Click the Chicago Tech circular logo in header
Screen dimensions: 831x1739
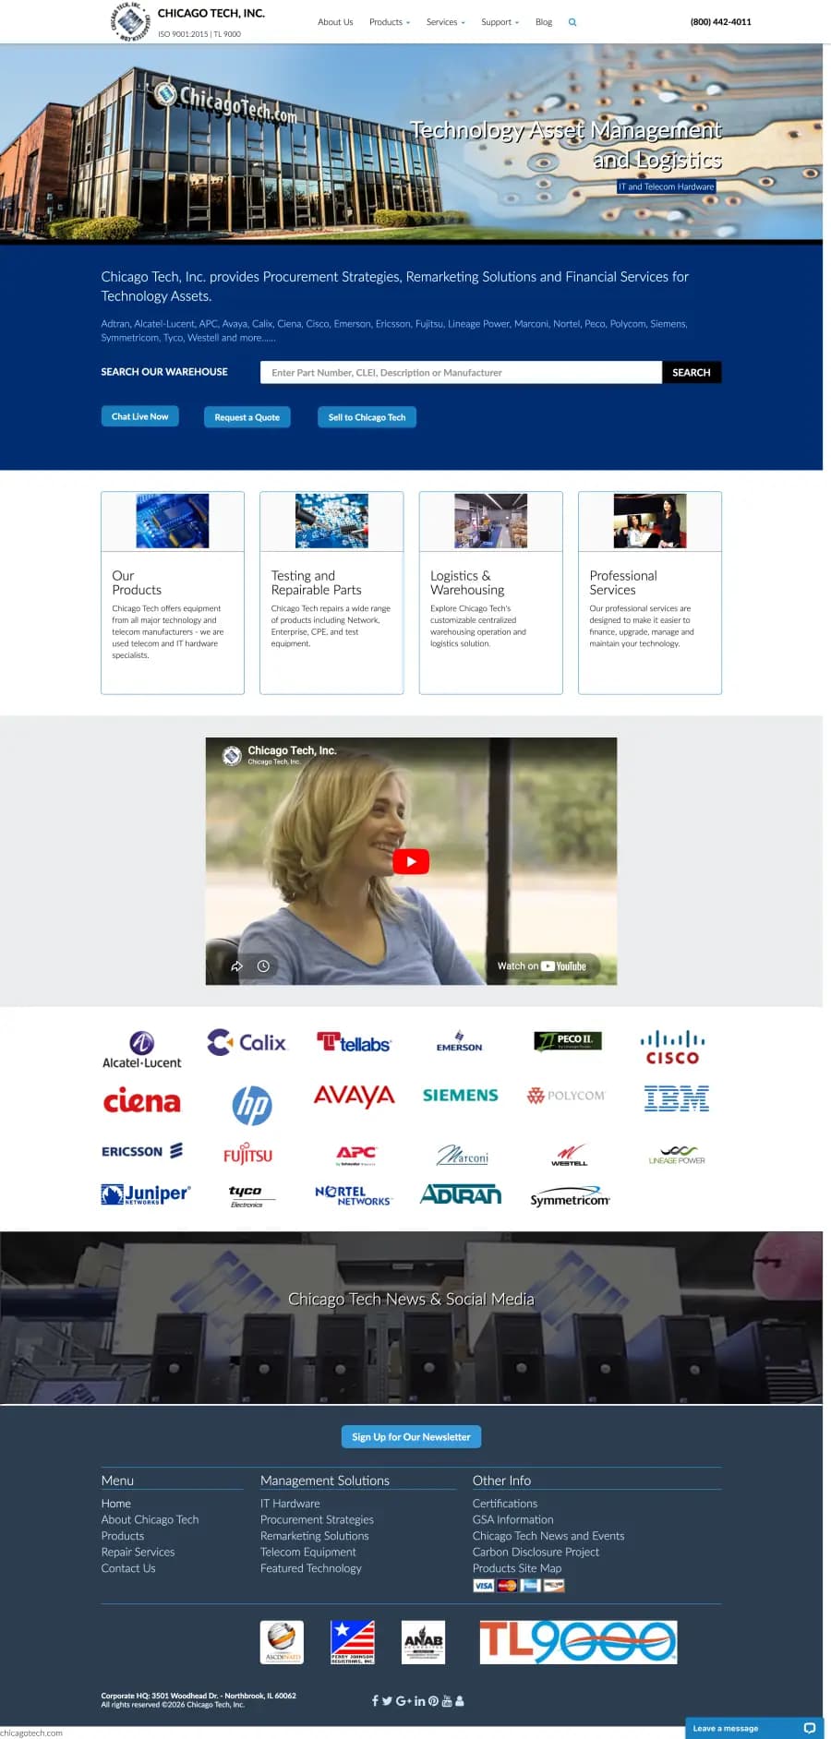[x=130, y=22]
